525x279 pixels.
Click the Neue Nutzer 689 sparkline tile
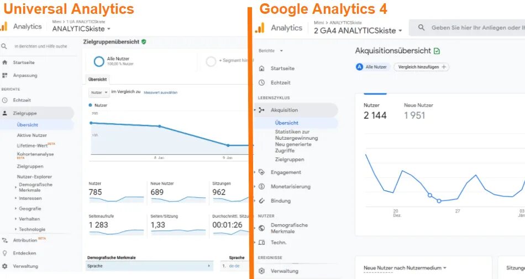tap(178, 193)
